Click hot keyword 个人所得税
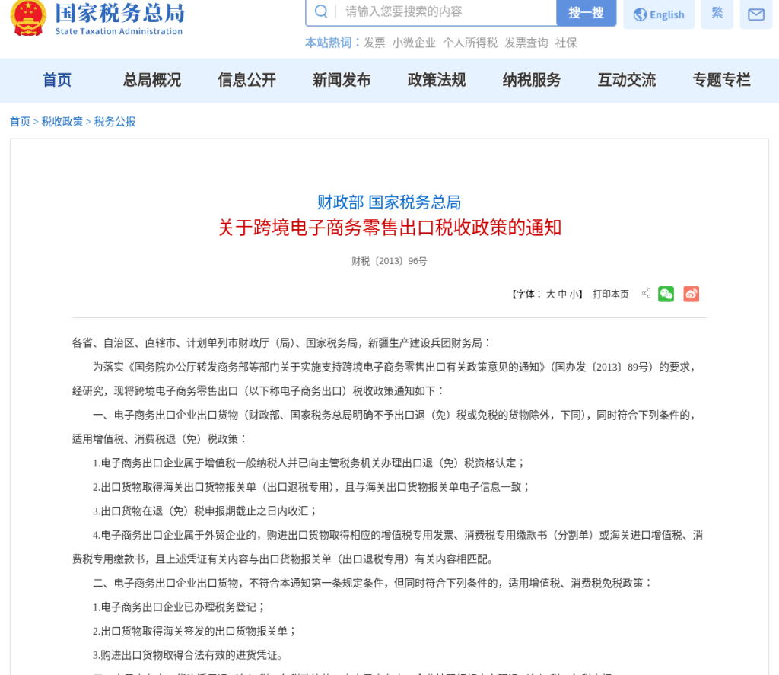779x675 pixels. (470, 43)
